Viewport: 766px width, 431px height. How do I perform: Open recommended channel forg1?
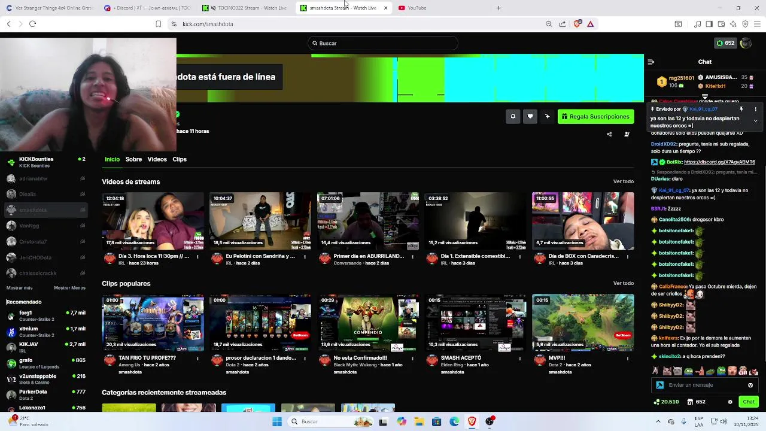tap(45, 315)
